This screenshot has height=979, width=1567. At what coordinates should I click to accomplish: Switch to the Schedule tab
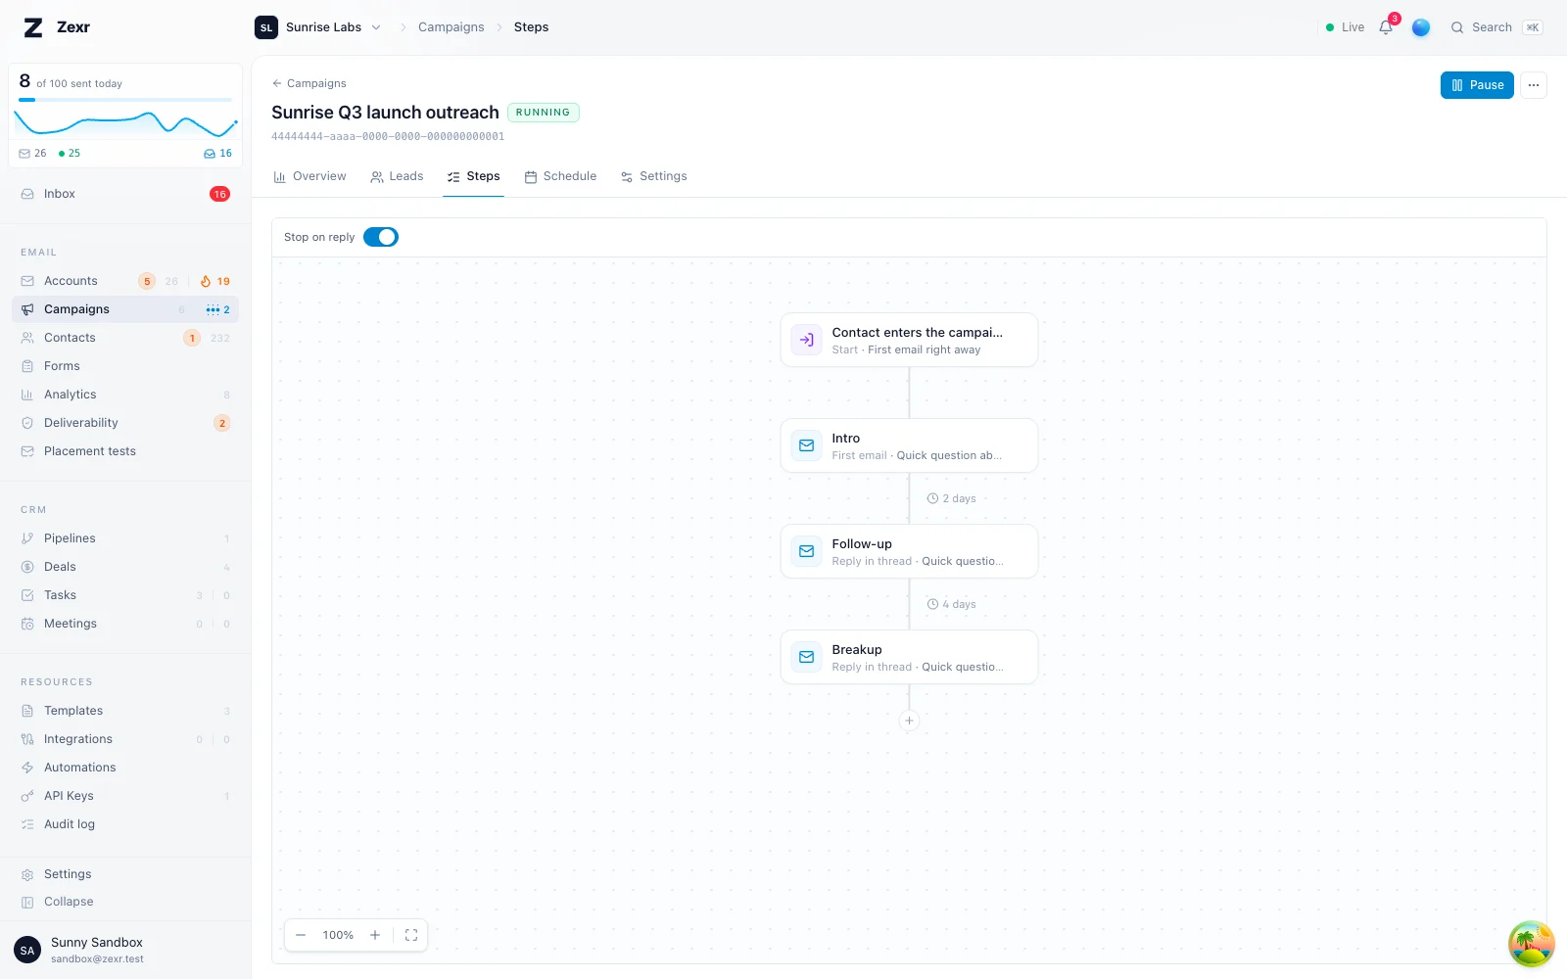pyautogui.click(x=560, y=176)
